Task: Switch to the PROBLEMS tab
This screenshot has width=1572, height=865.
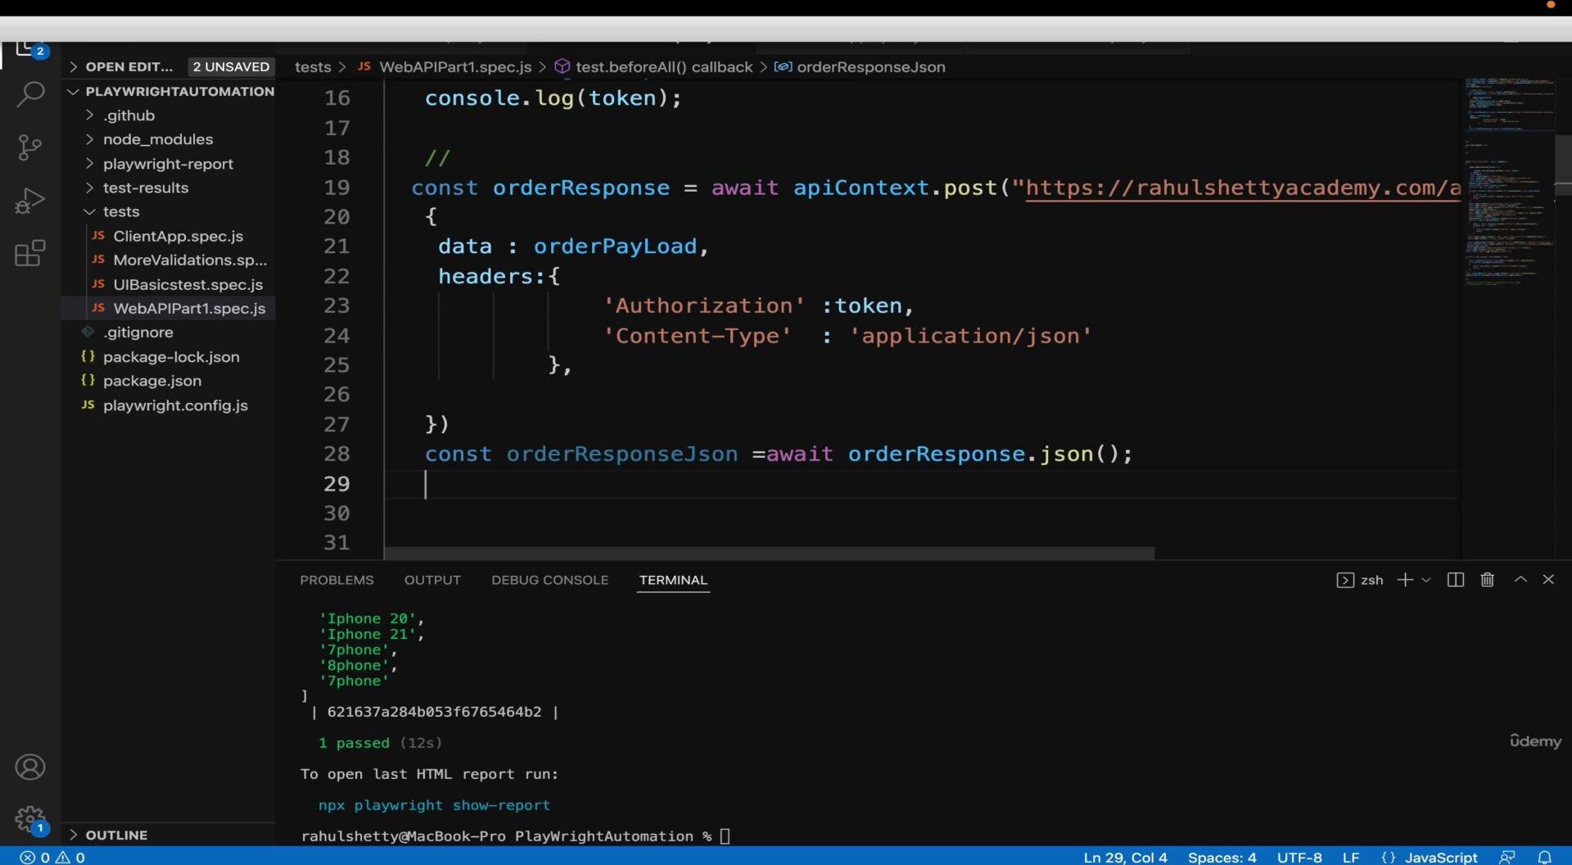Action: click(x=337, y=580)
